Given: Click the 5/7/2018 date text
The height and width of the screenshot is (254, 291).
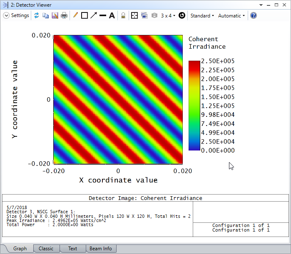Looking at the screenshot, I should 17,207.
